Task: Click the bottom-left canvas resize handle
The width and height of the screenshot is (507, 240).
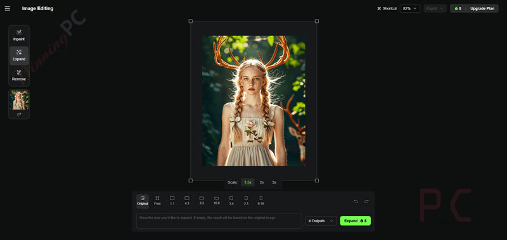Action: click(x=191, y=180)
